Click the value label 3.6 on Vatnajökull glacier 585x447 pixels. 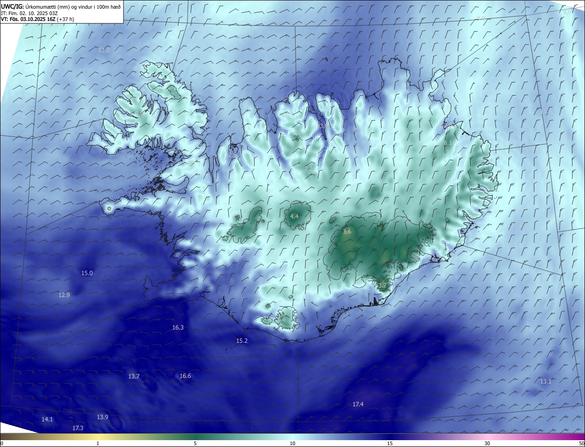(347, 231)
